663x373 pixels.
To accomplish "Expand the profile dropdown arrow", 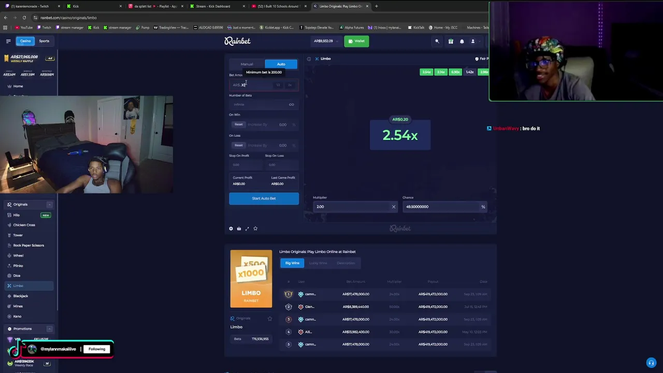I will pos(480,41).
